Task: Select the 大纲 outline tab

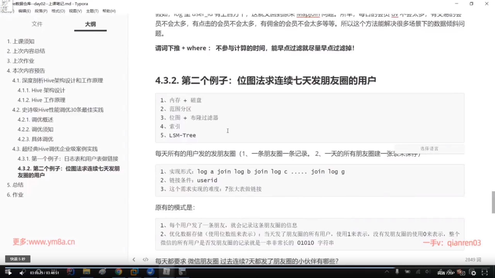Action: click(90, 24)
